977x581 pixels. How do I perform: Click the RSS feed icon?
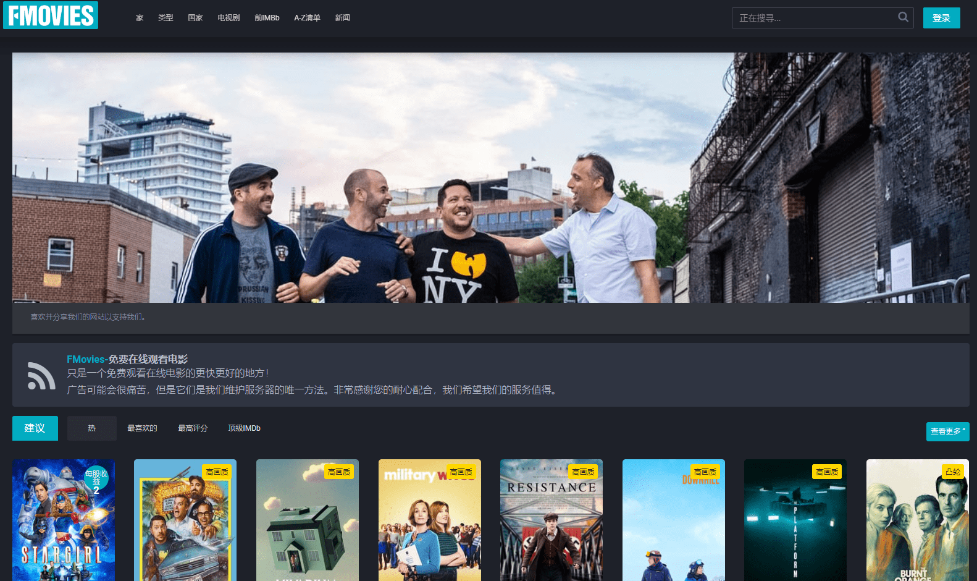click(41, 375)
